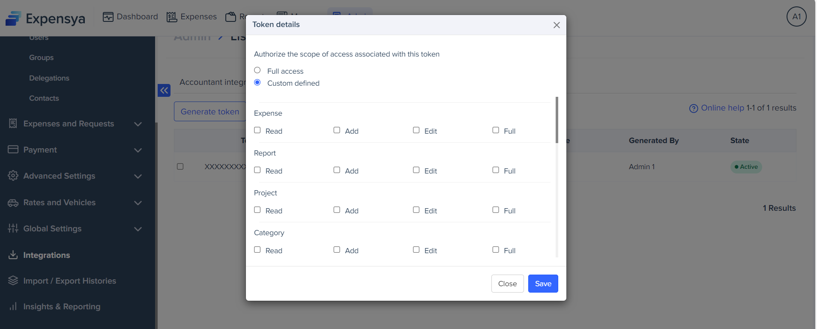
Task: Tick the Project Edit checkbox
Action: click(416, 210)
